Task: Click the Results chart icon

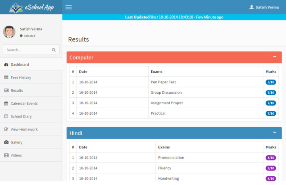Action: click(6, 90)
